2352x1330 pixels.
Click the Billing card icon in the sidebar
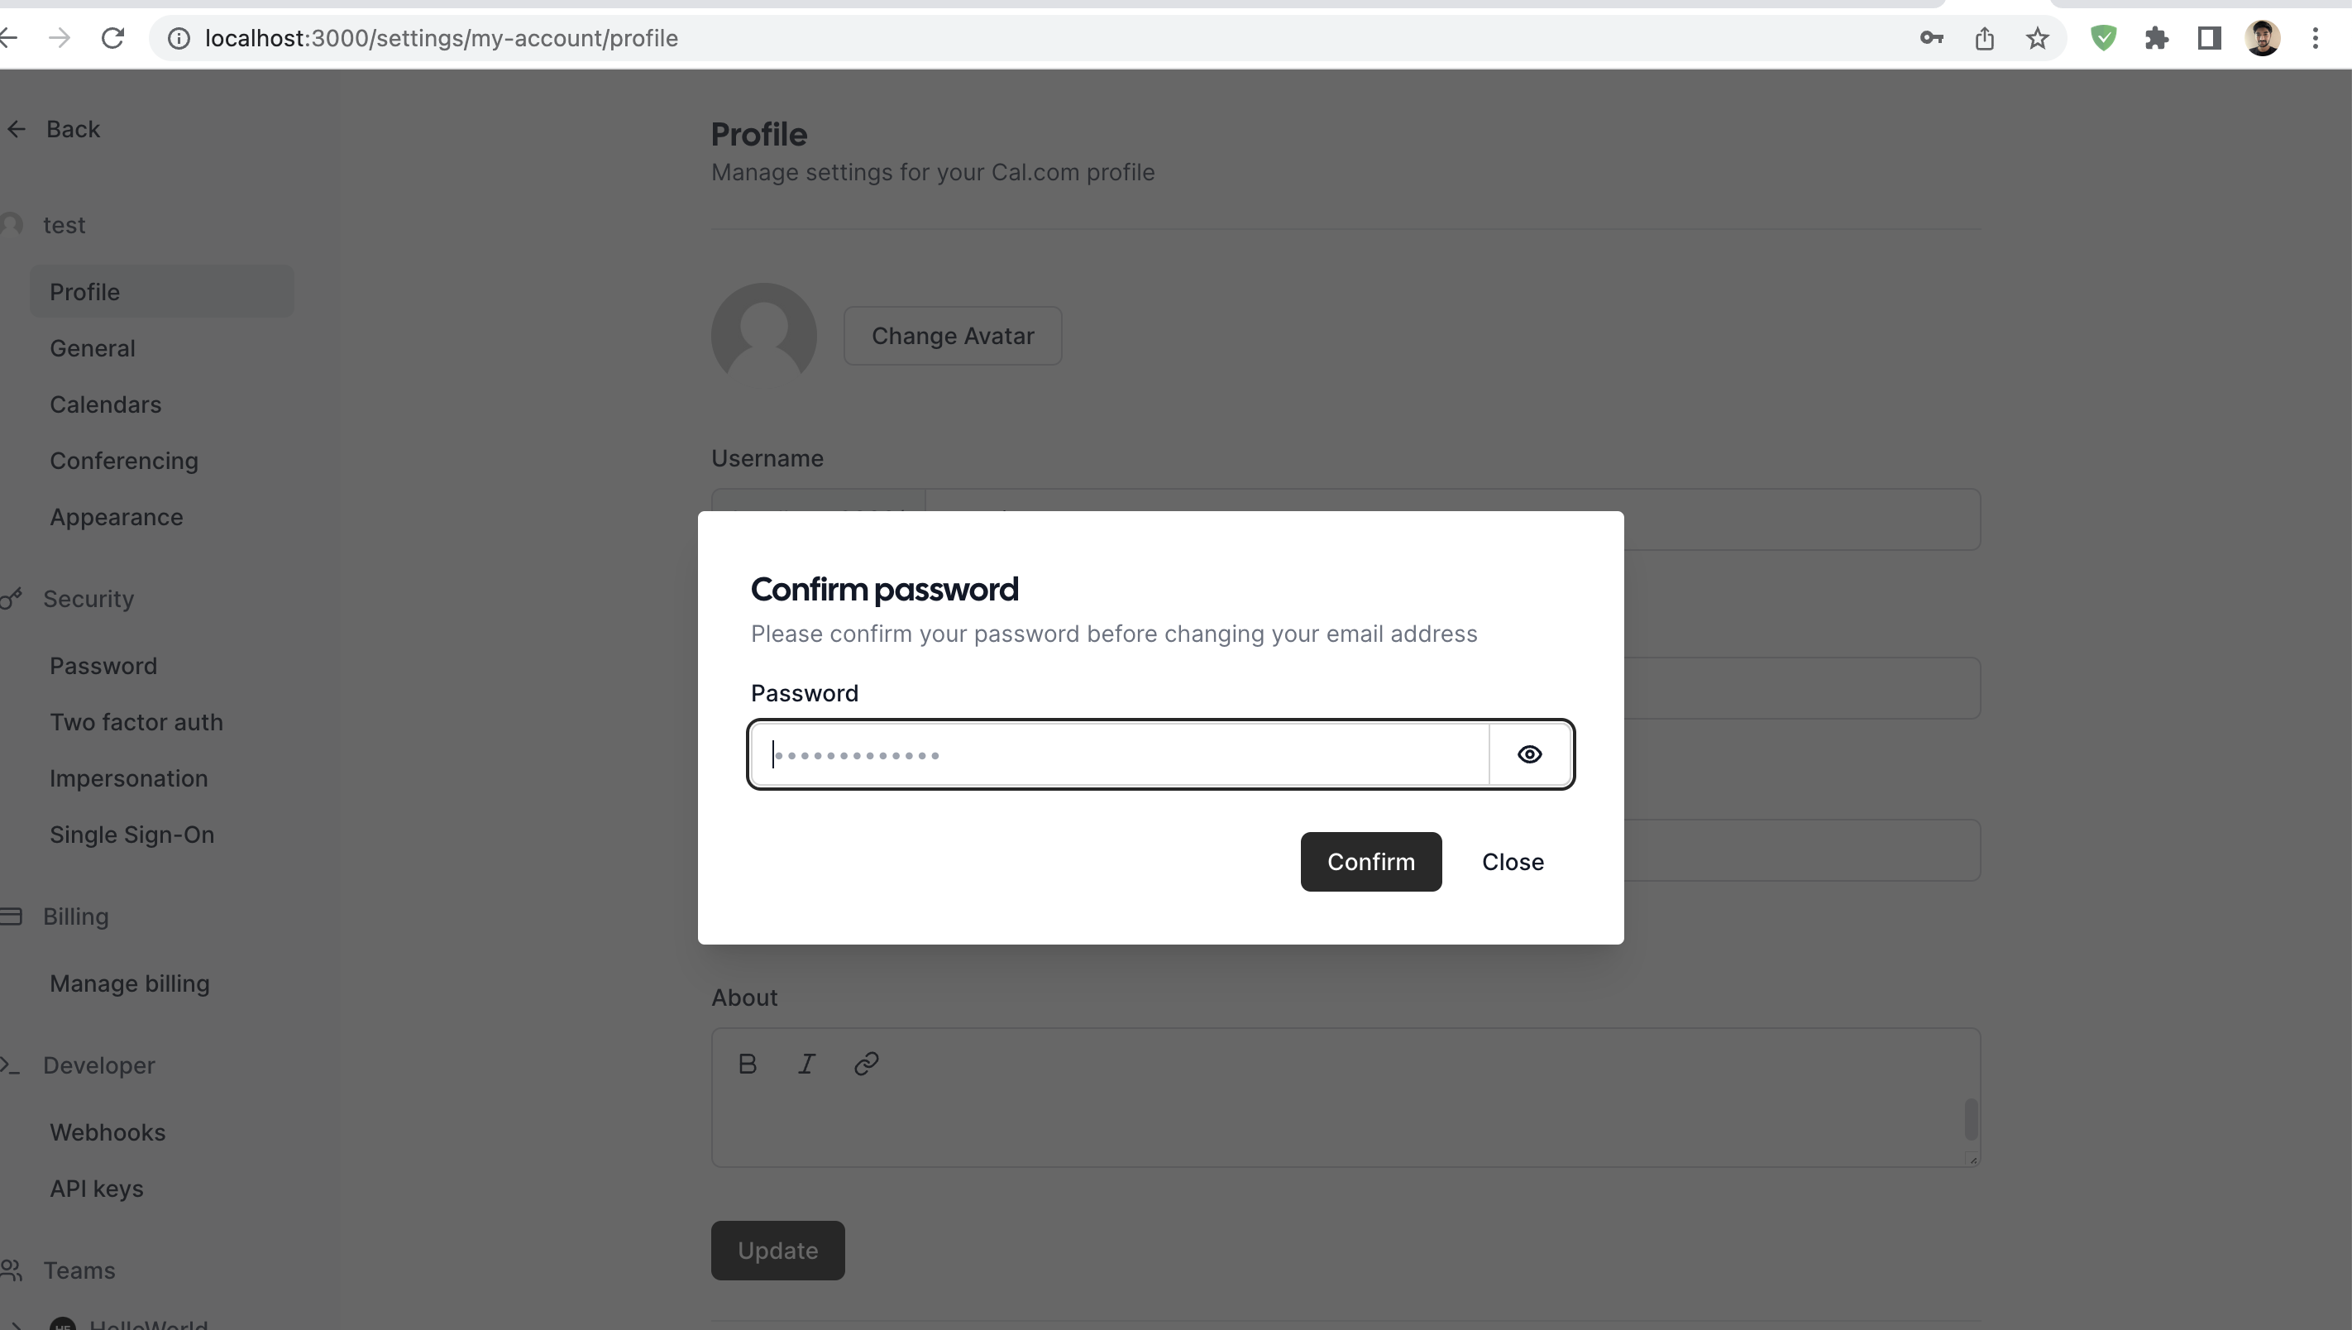pos(11,916)
